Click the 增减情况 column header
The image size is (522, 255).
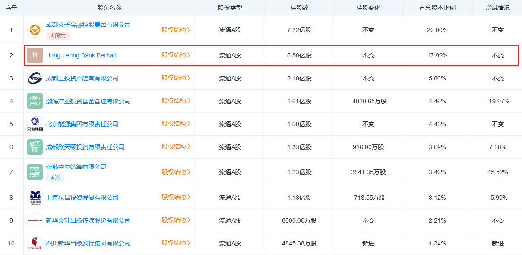pos(498,8)
